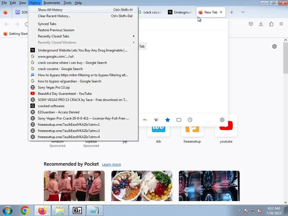Open 'crack cocaine - Google Search' history entry
288x216 pixels.
(x=83, y=69)
